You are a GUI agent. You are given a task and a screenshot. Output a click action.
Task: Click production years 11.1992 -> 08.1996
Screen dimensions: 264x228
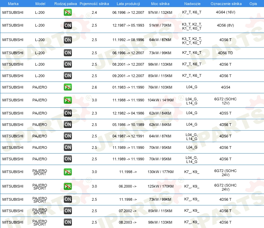point(128,40)
